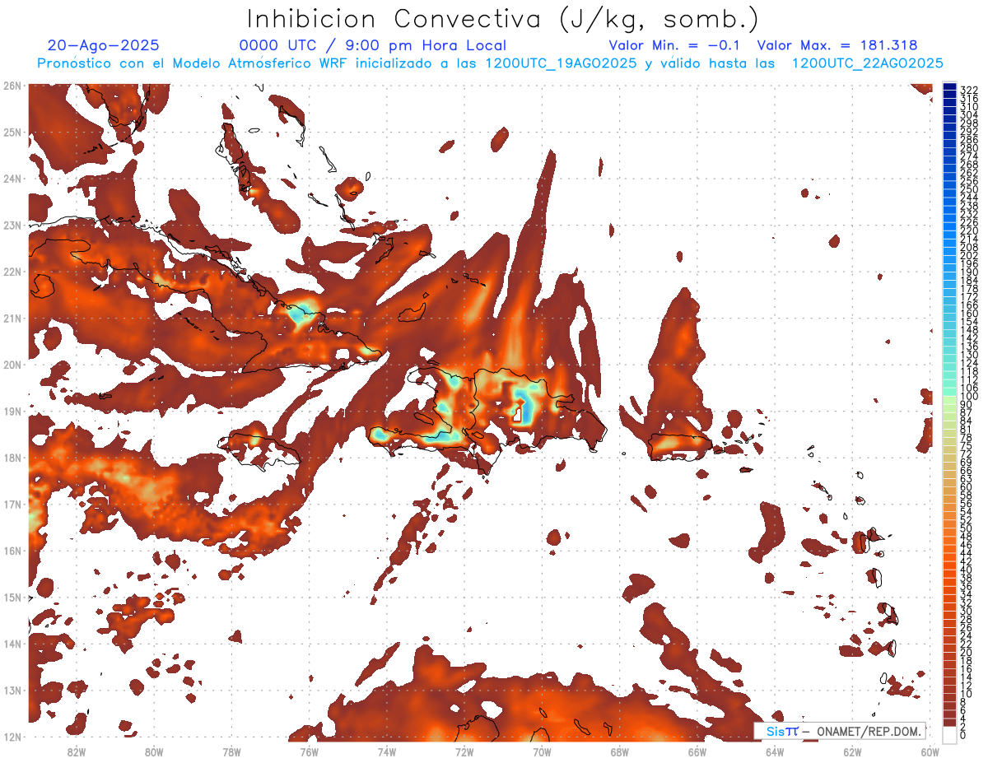The image size is (988, 763).
Task: Click the 15N latitude label
Action: point(12,597)
